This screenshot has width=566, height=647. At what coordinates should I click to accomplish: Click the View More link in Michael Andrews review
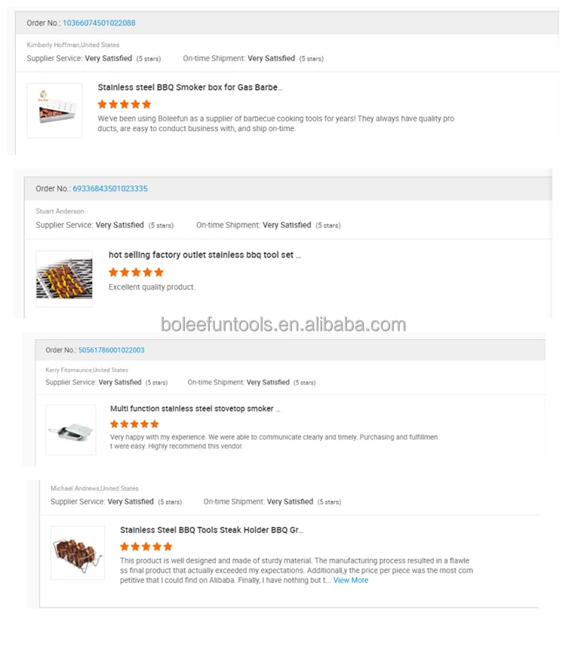coord(350,580)
